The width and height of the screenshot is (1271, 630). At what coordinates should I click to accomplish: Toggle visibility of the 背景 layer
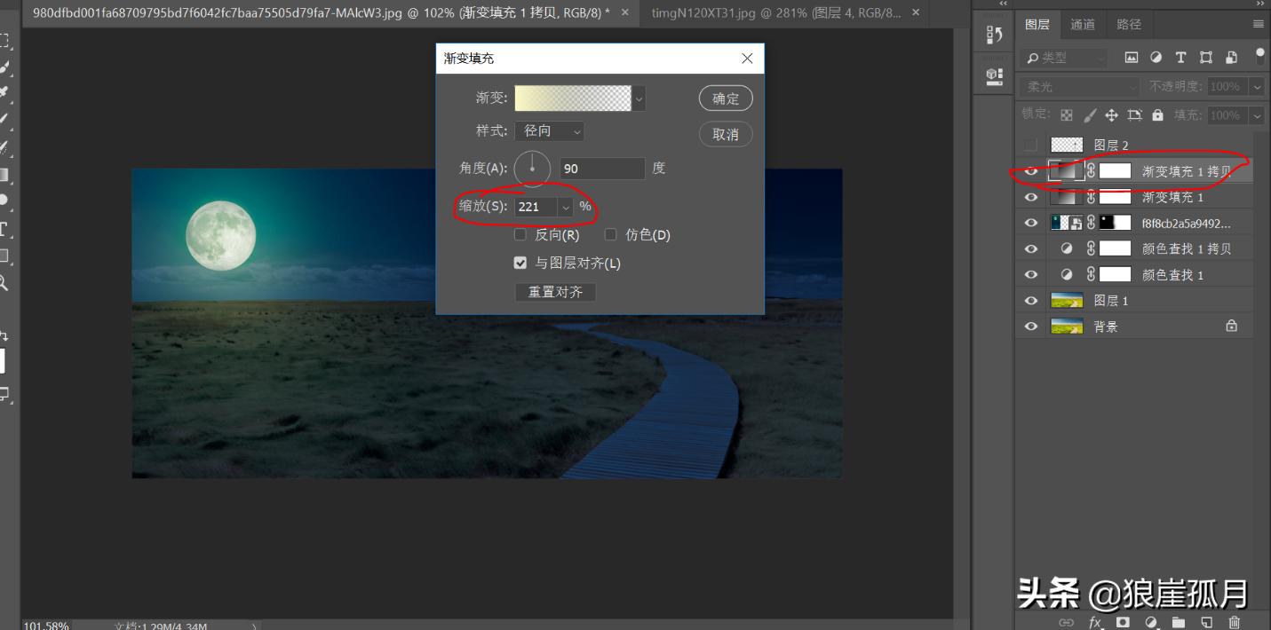(1030, 326)
